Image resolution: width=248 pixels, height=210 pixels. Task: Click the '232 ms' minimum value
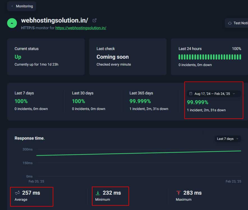point(112,193)
